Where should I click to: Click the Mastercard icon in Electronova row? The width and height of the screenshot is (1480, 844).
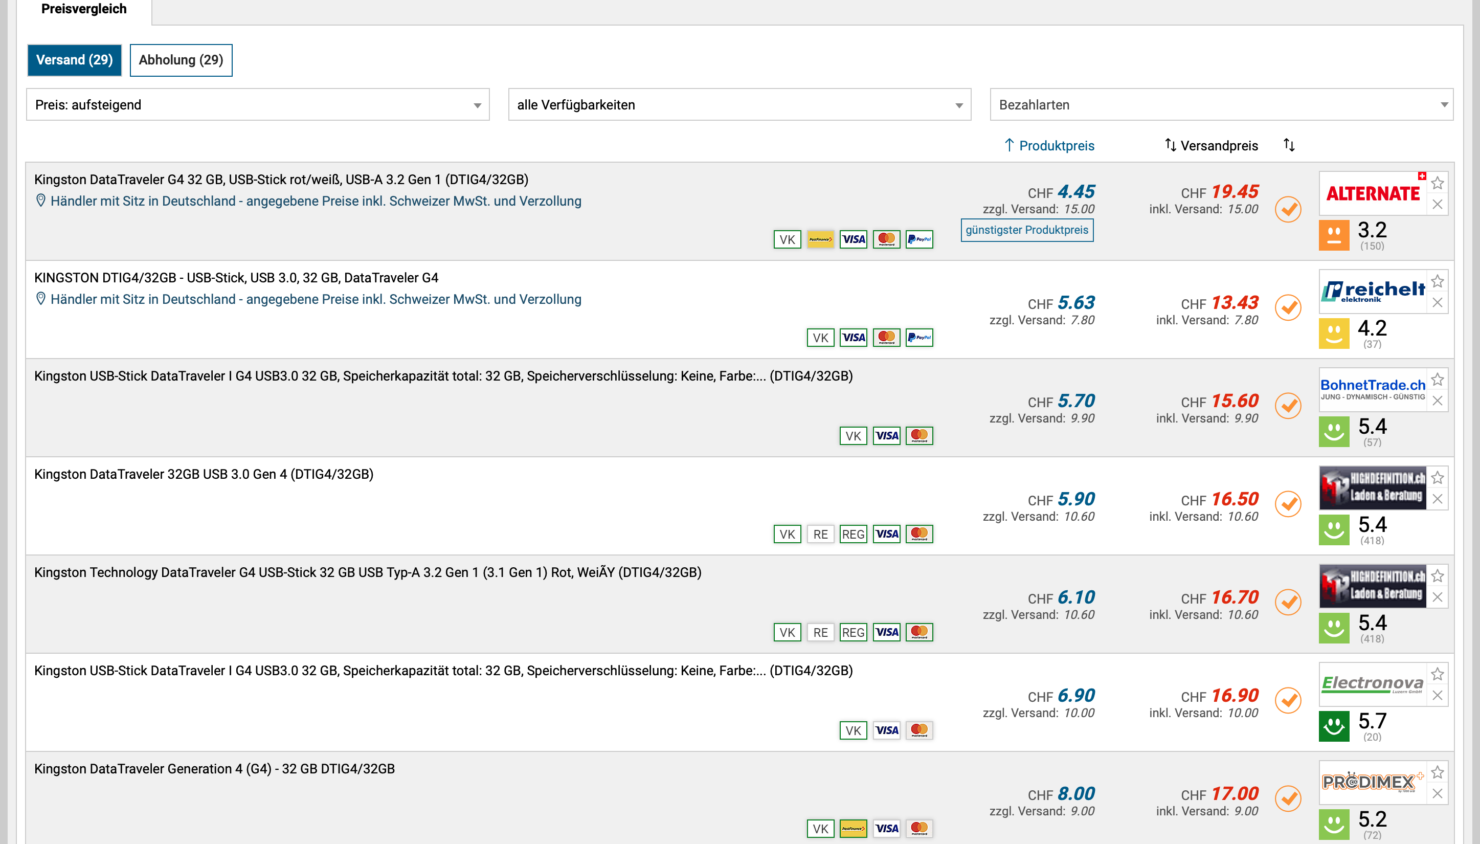click(x=919, y=730)
